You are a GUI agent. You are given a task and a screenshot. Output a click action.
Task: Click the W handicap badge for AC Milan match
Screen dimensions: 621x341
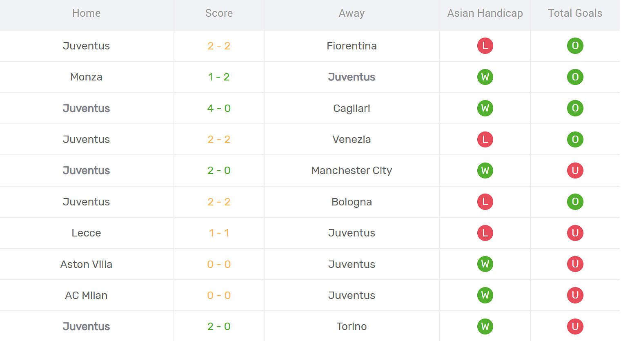point(485,295)
